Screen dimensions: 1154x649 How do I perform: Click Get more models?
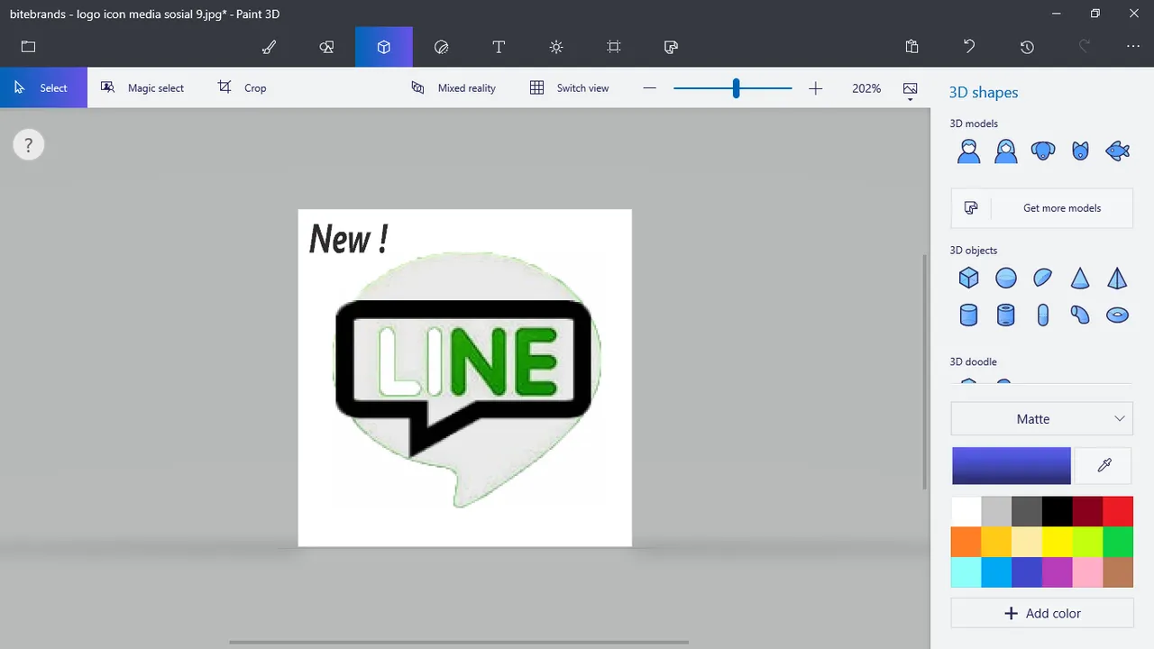pyautogui.click(x=1041, y=208)
